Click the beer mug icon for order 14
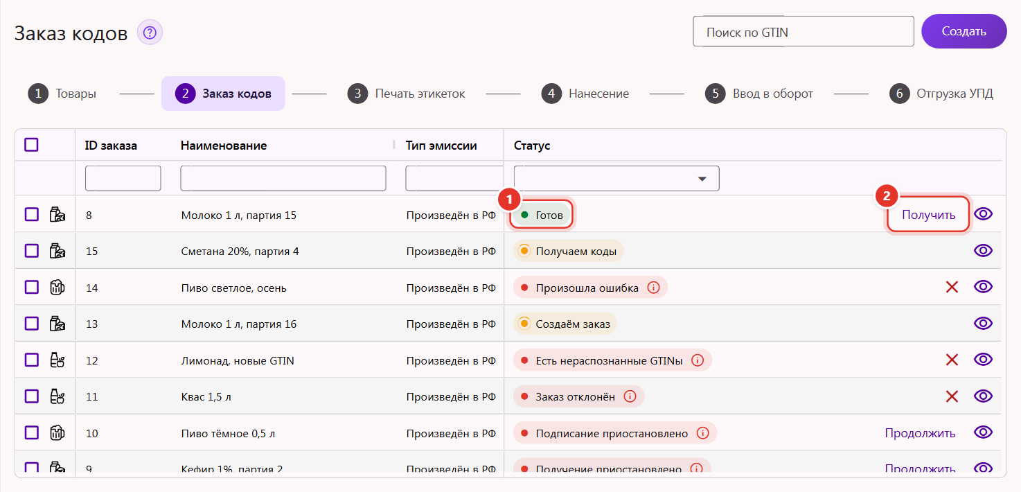The image size is (1021, 492). point(57,287)
